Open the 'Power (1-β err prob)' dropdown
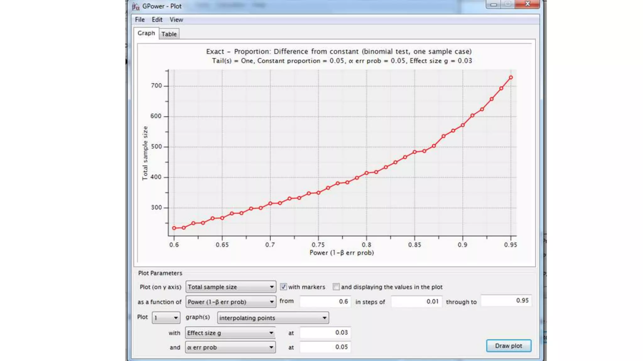Screen dimensions: 643x361 pyautogui.click(x=231, y=302)
